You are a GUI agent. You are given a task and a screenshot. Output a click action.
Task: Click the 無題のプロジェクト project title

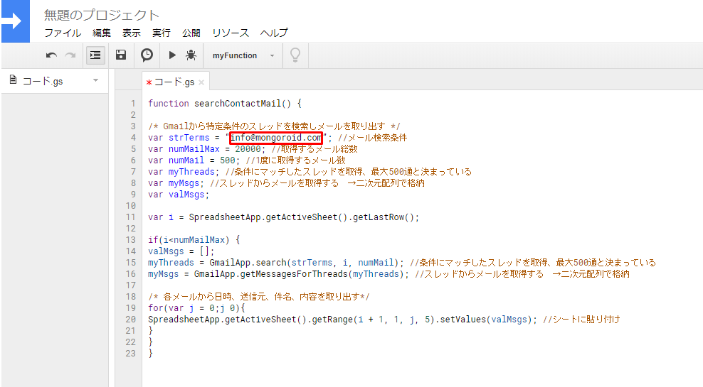tap(102, 15)
